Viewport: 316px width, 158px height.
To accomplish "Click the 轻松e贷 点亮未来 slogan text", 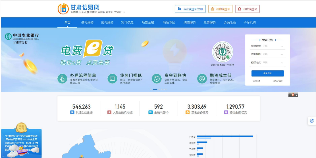I will (x=85, y=63).
